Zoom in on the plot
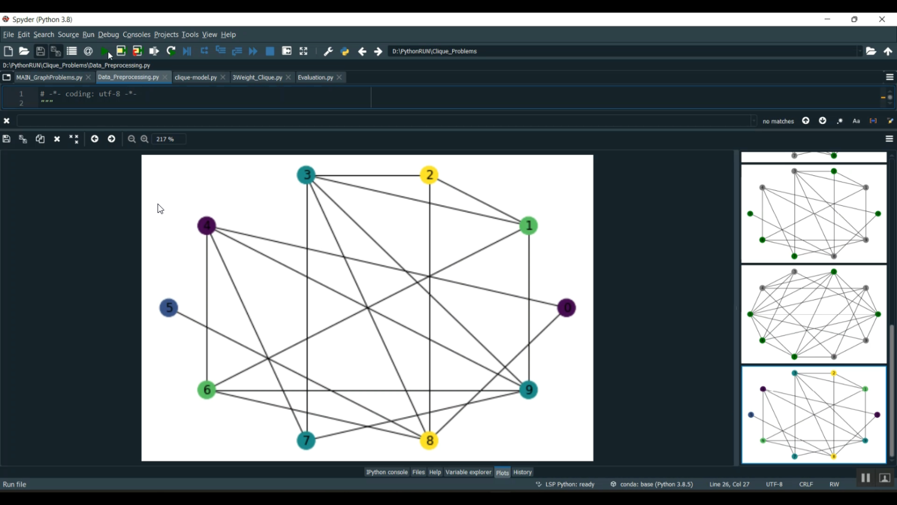This screenshot has width=897, height=505. pyautogui.click(x=145, y=139)
